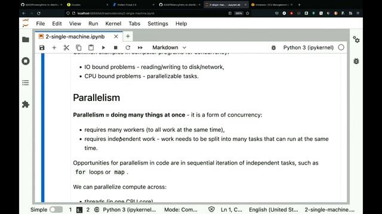Open the Property Inspector gears icon
Screen dimensions: 382x214
pos(356,40)
